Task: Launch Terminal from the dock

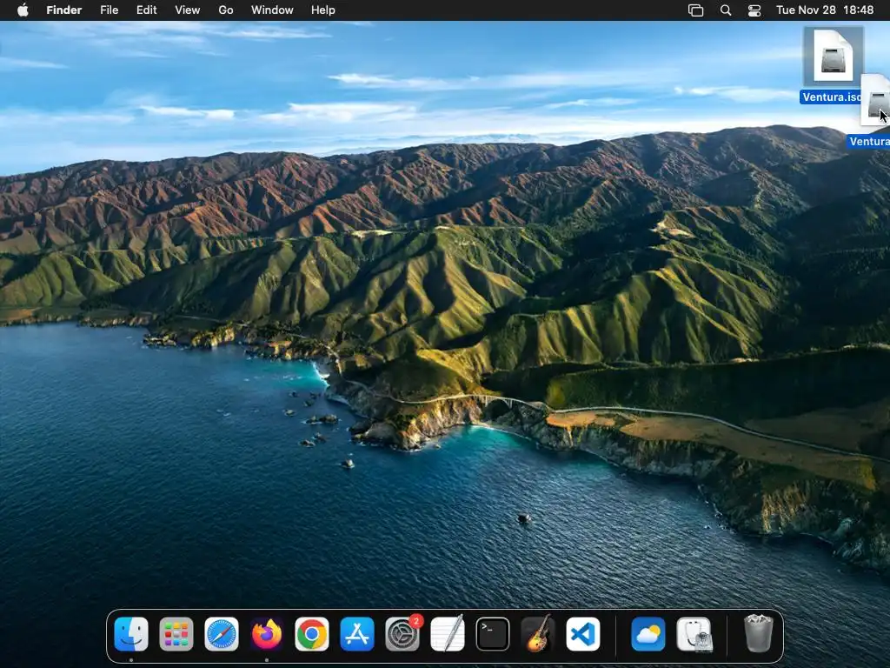Action: click(x=492, y=634)
